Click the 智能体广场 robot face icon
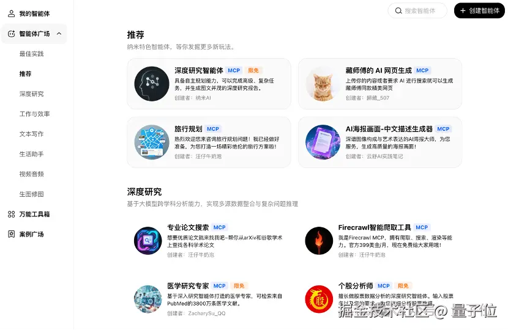 [x=12, y=34]
